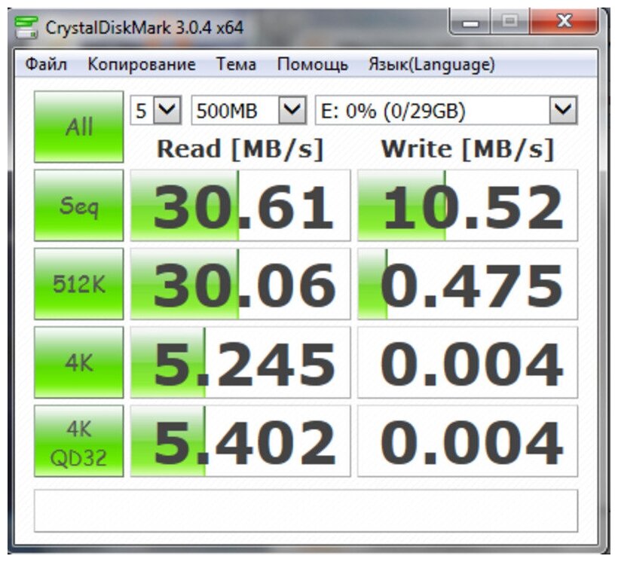
Task: Click the 512K read result 30.06
Action: point(240,284)
